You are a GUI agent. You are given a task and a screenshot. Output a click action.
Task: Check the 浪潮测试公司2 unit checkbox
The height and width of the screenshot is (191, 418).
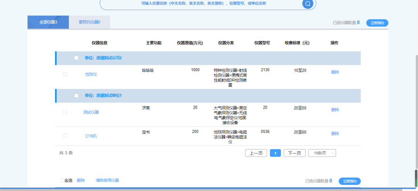pos(76,58)
